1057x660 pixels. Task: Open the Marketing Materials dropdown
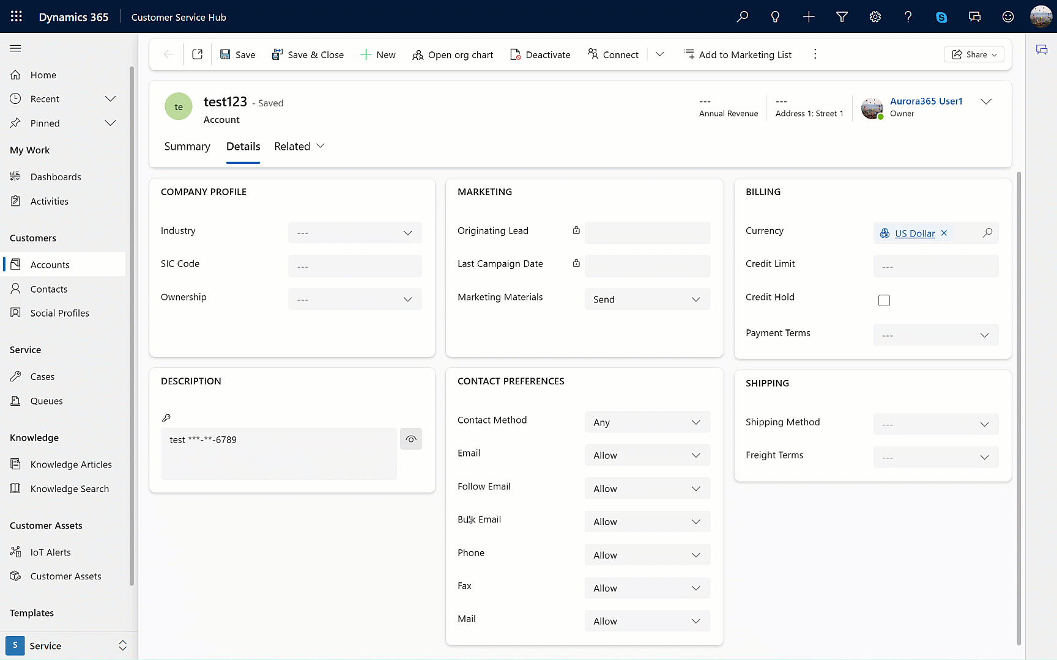pos(647,299)
